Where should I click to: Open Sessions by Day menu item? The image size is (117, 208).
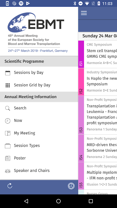[39, 73]
